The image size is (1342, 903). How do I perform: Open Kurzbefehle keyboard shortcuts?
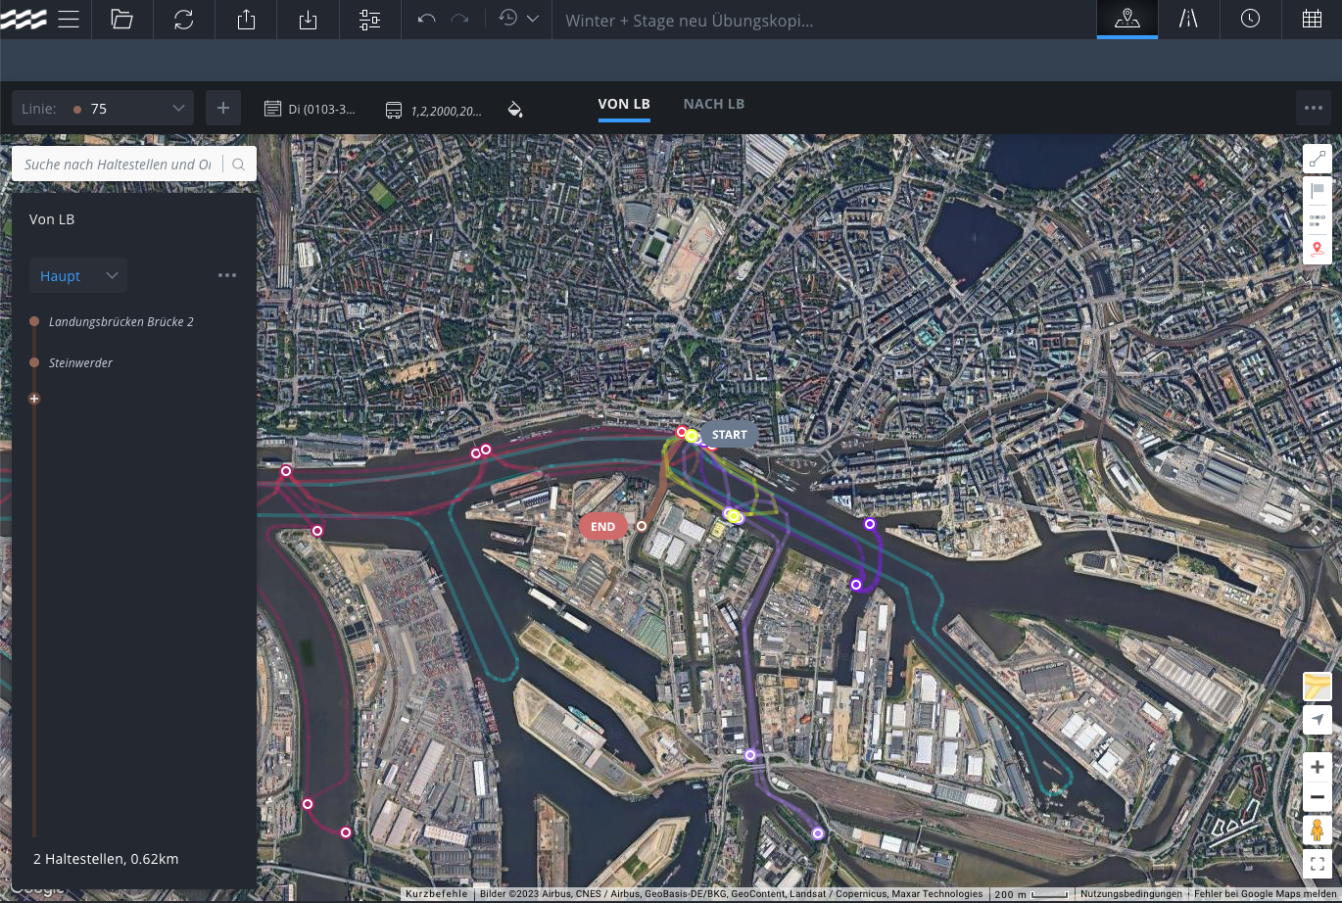pos(436,894)
